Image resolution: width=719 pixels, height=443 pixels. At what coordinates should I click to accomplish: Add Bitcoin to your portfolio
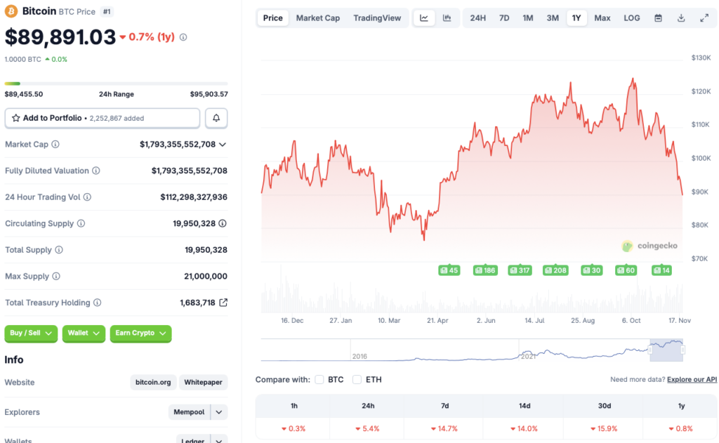(102, 118)
